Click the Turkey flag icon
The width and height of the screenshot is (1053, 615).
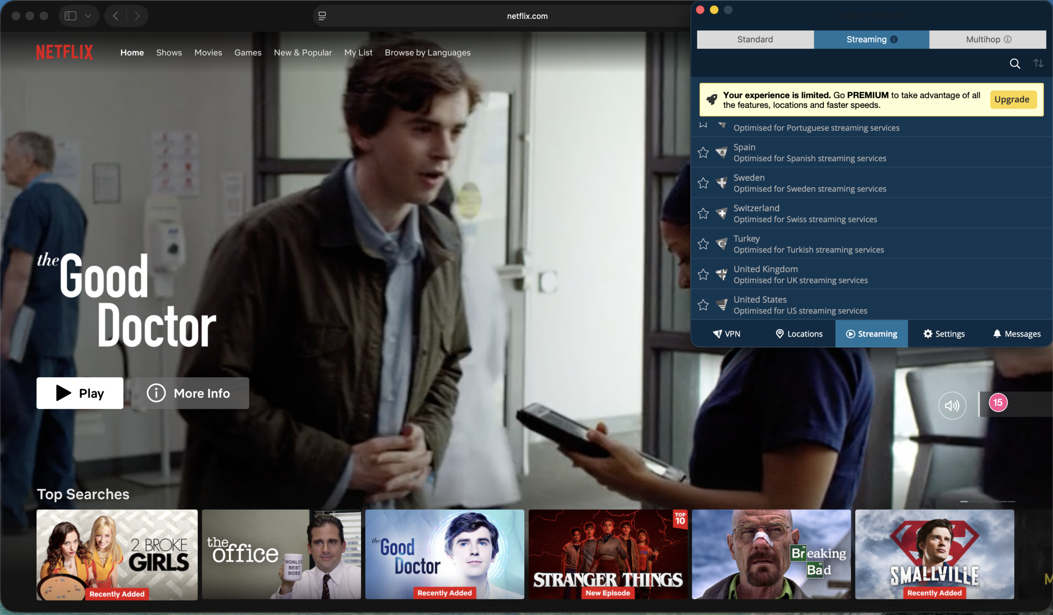(721, 244)
